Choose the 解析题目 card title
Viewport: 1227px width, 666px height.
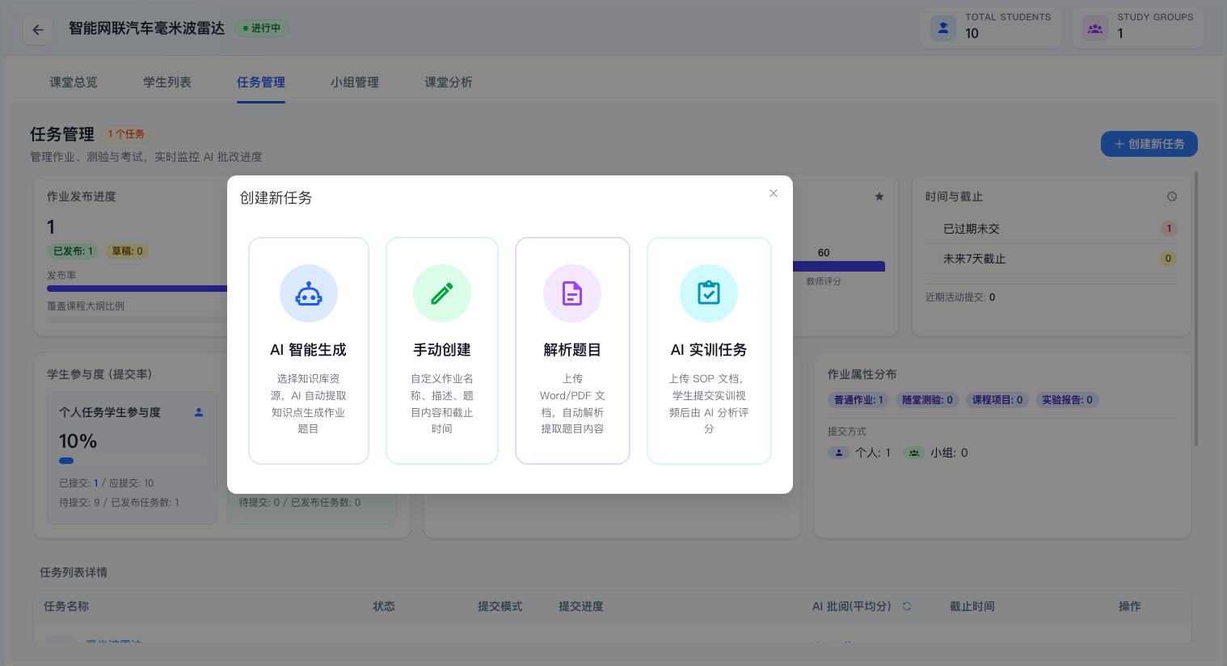572,350
